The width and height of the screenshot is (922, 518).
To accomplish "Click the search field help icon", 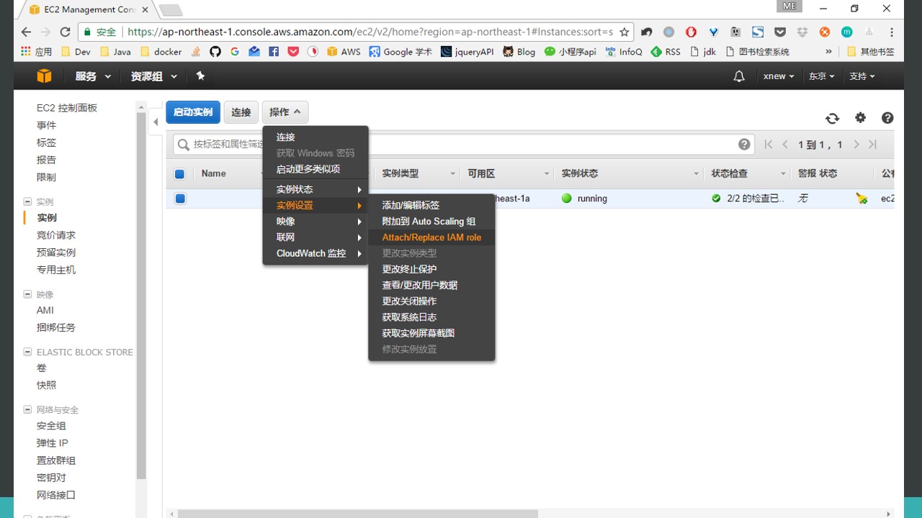I will [744, 145].
